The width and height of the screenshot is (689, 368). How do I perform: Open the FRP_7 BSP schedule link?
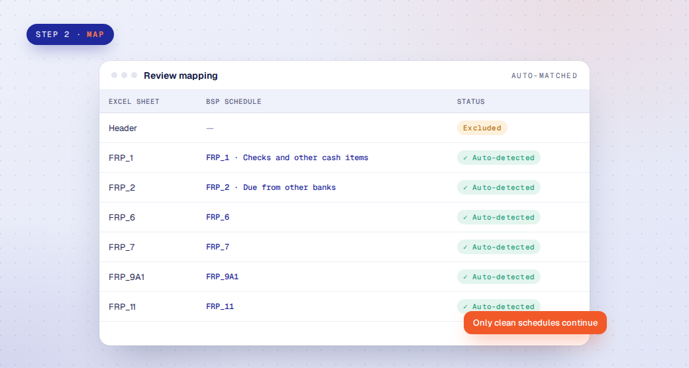[217, 248]
